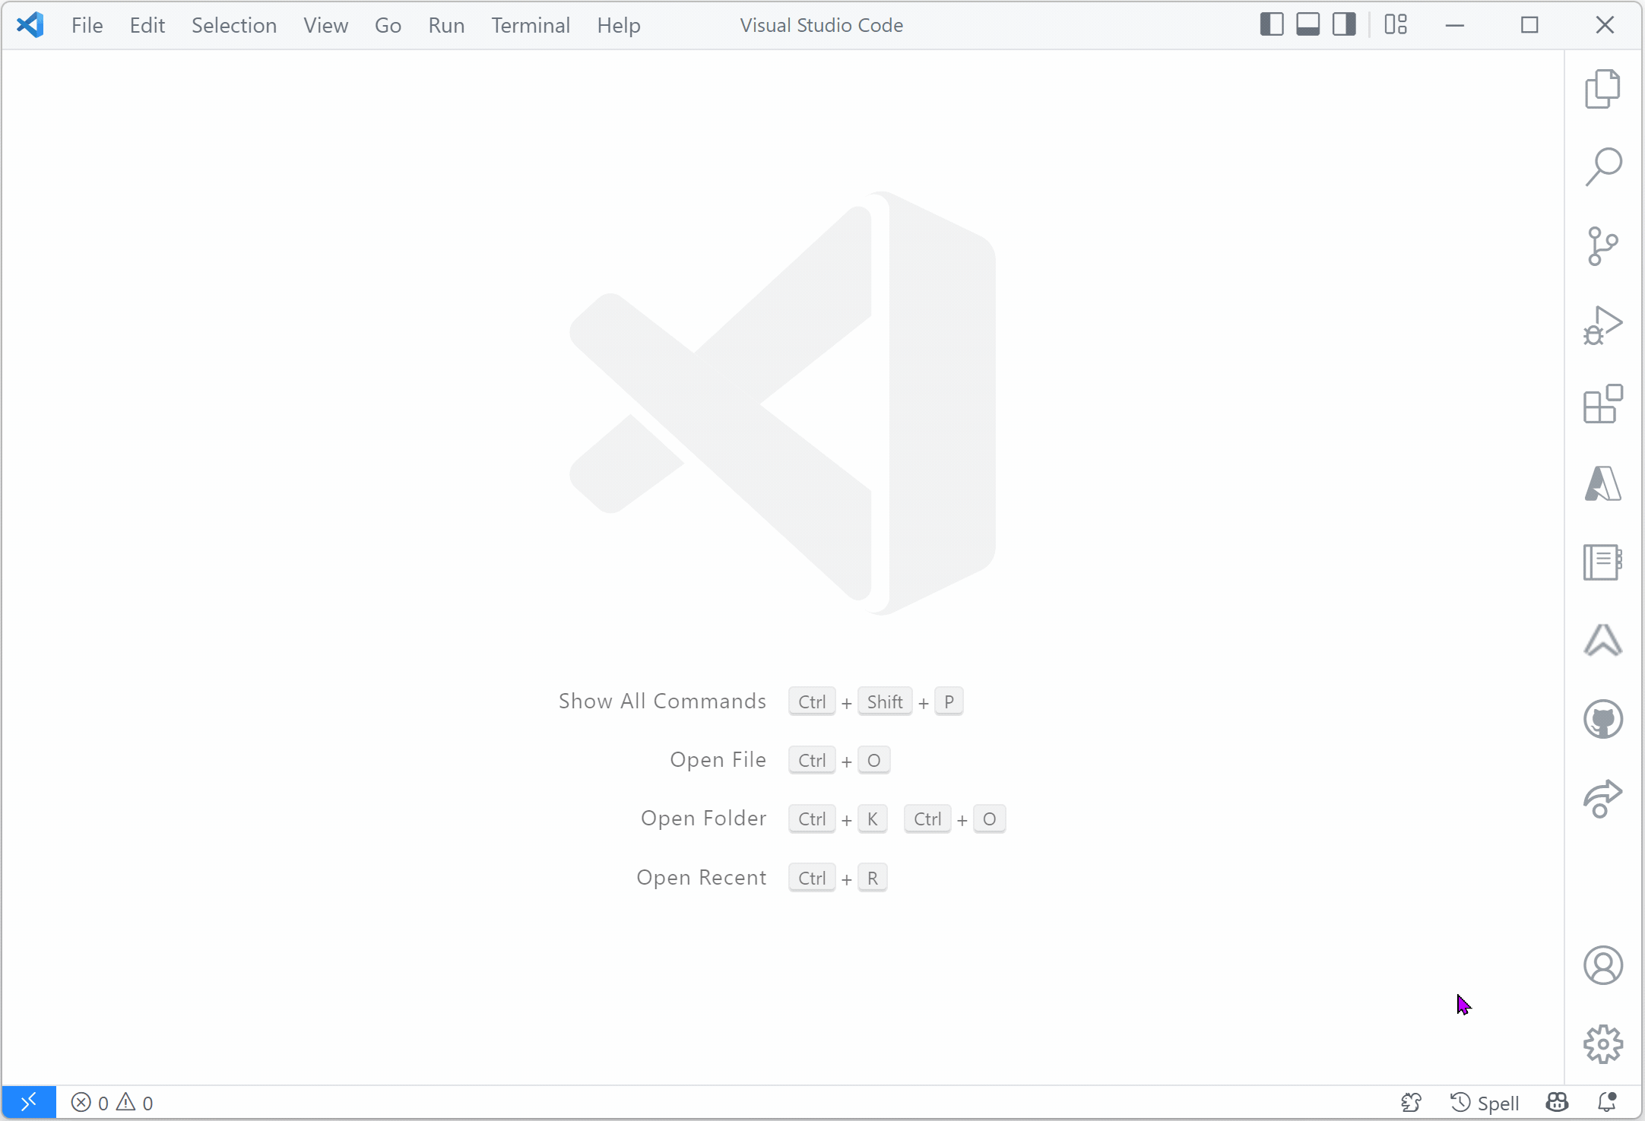Open the Run and Debug view
Image resolution: width=1645 pixels, height=1121 pixels.
[x=1602, y=325]
